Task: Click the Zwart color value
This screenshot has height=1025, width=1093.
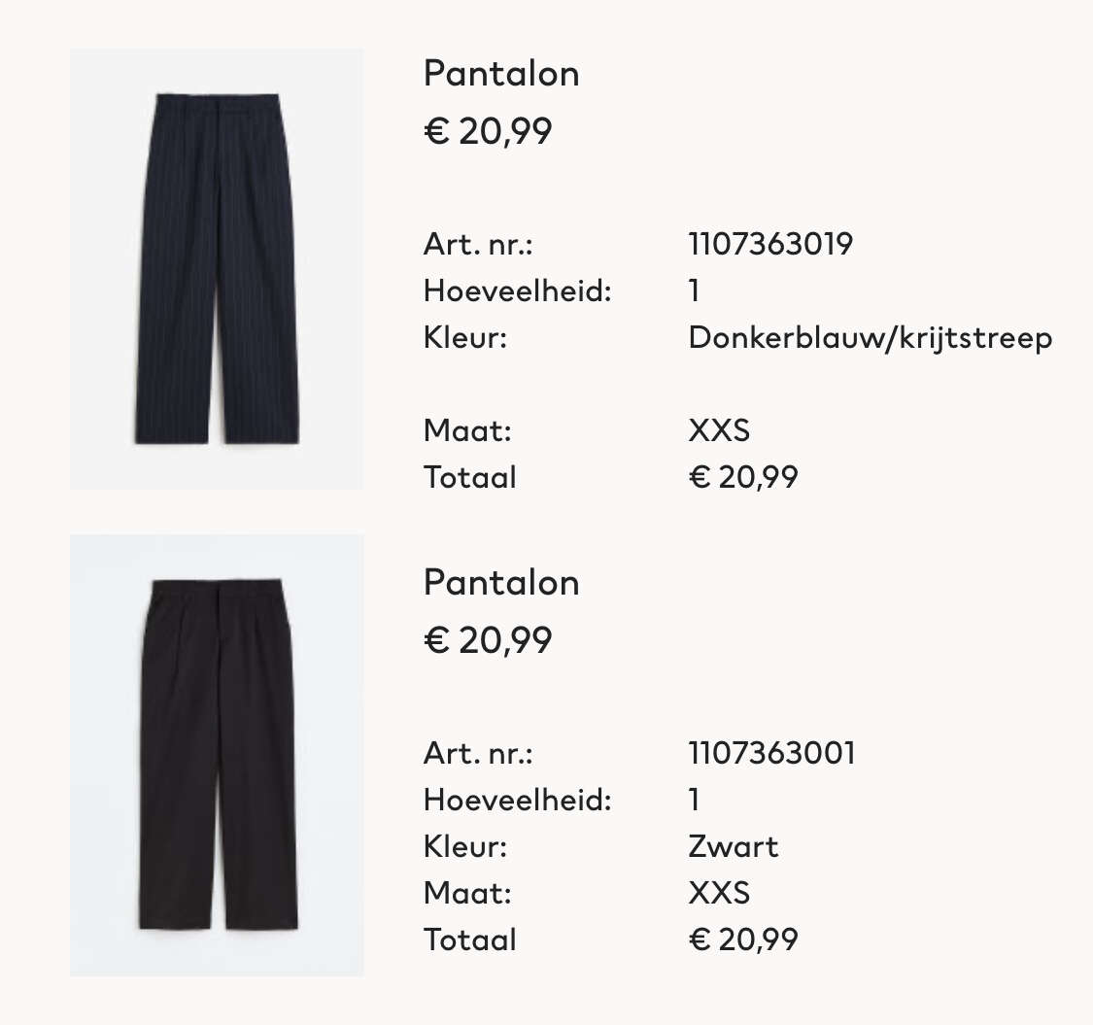Action: pyautogui.click(x=733, y=846)
